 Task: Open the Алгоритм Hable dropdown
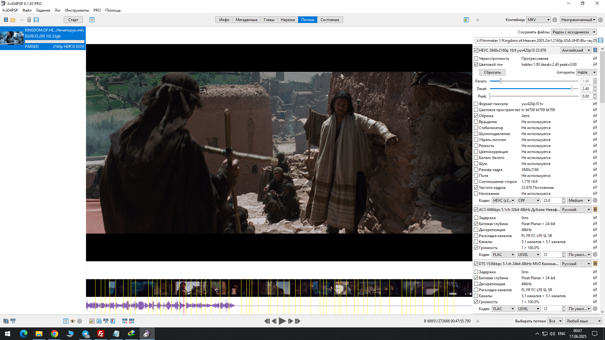[586, 72]
